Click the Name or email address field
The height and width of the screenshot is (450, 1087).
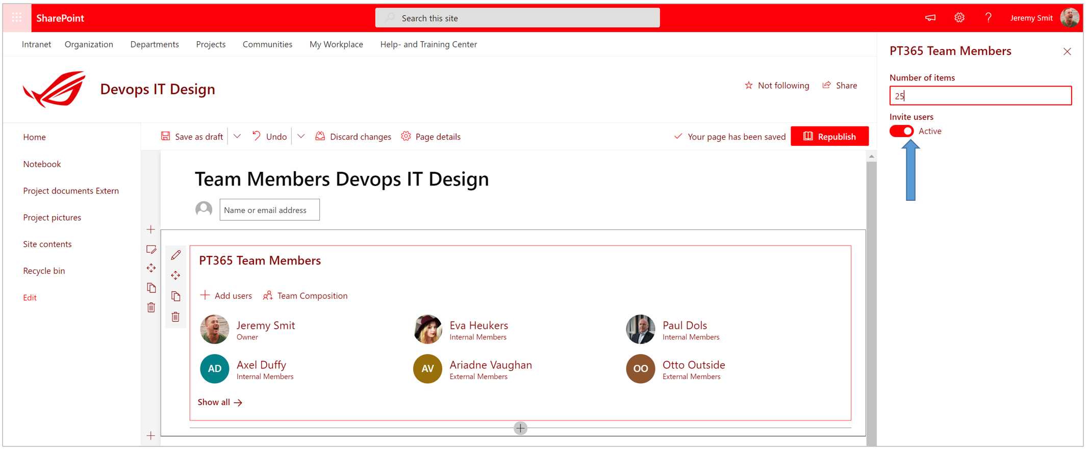pyautogui.click(x=269, y=210)
